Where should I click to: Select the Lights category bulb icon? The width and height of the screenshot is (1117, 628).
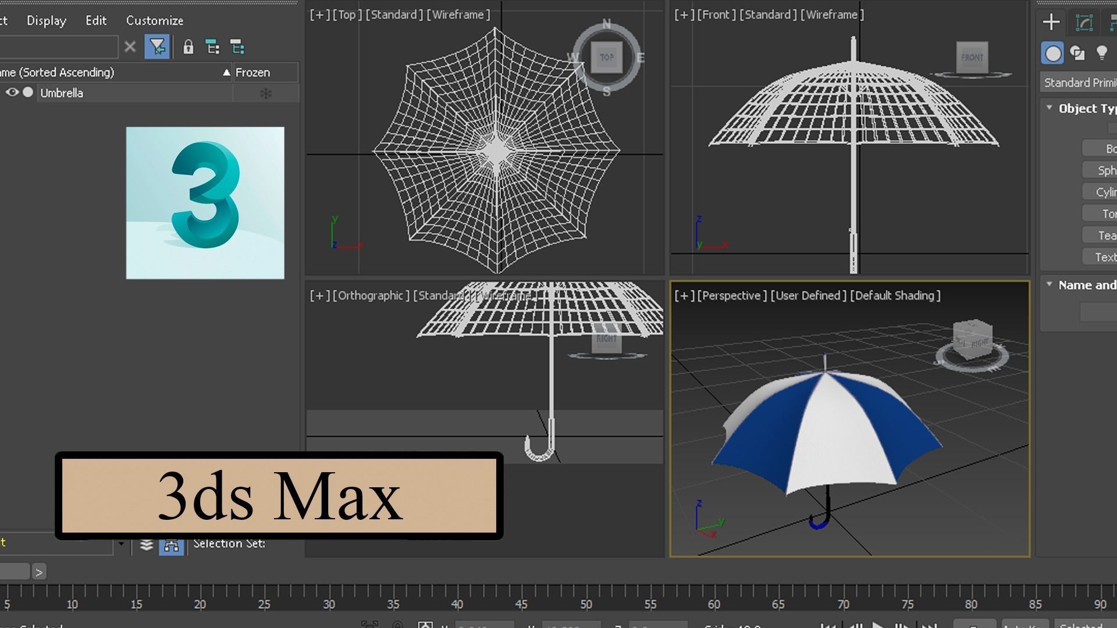(x=1101, y=53)
